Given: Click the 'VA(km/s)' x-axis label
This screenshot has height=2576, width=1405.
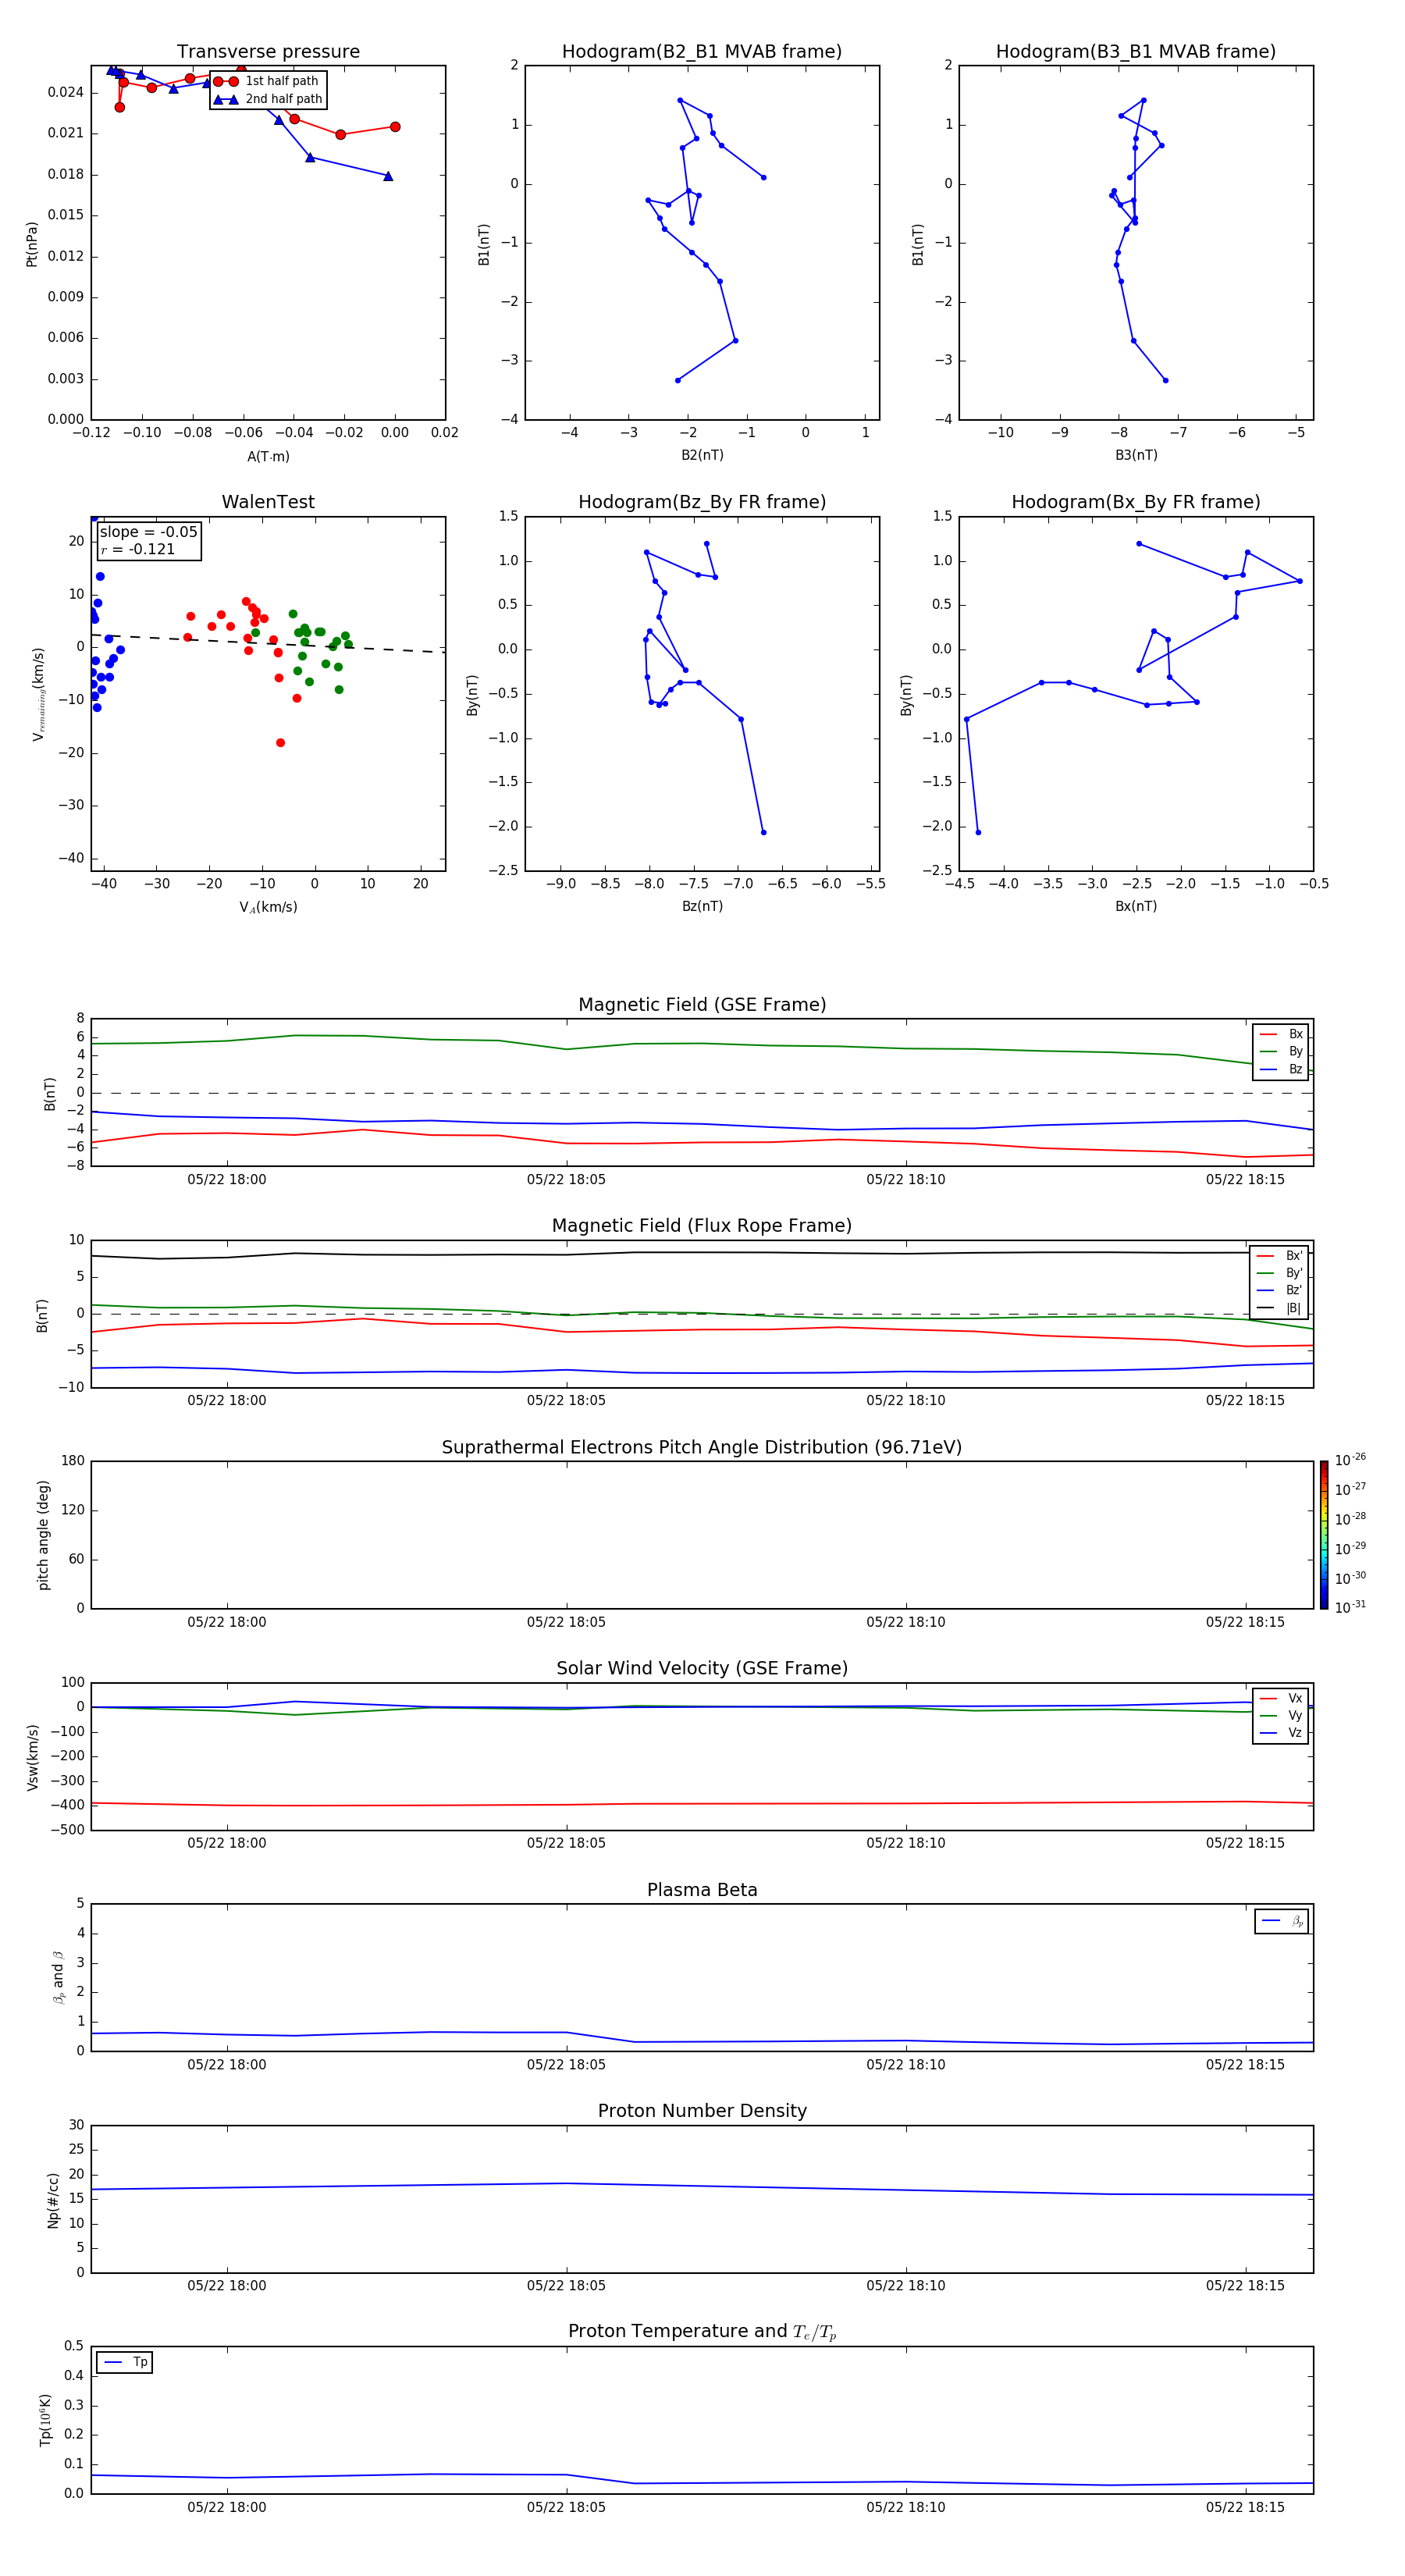Looking at the screenshot, I should [268, 907].
